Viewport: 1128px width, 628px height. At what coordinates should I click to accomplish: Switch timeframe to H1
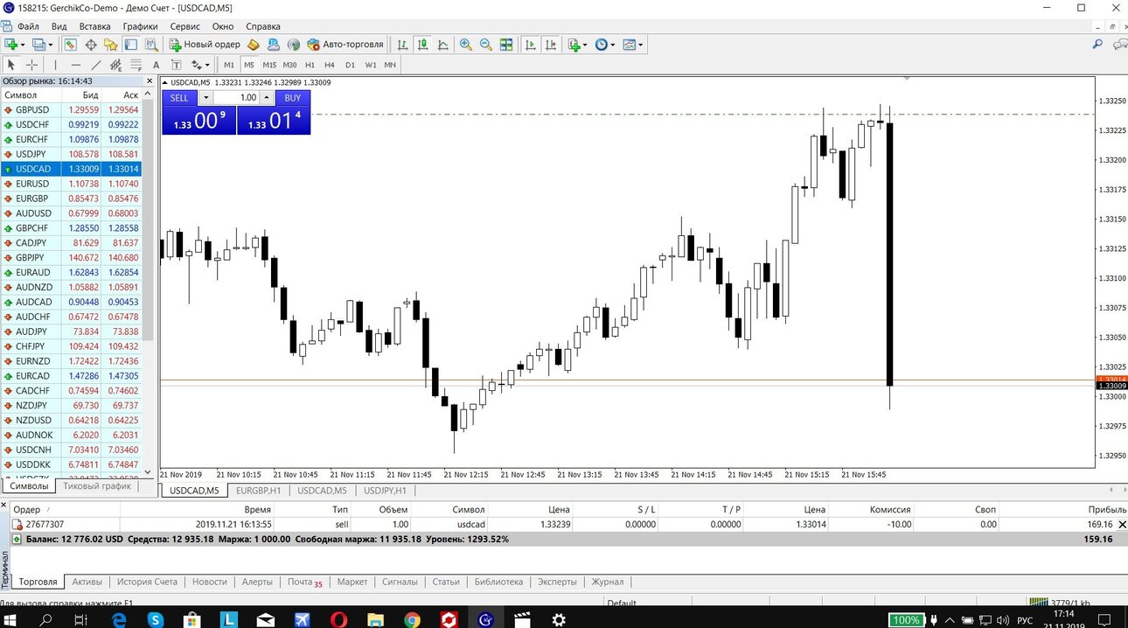(x=310, y=65)
